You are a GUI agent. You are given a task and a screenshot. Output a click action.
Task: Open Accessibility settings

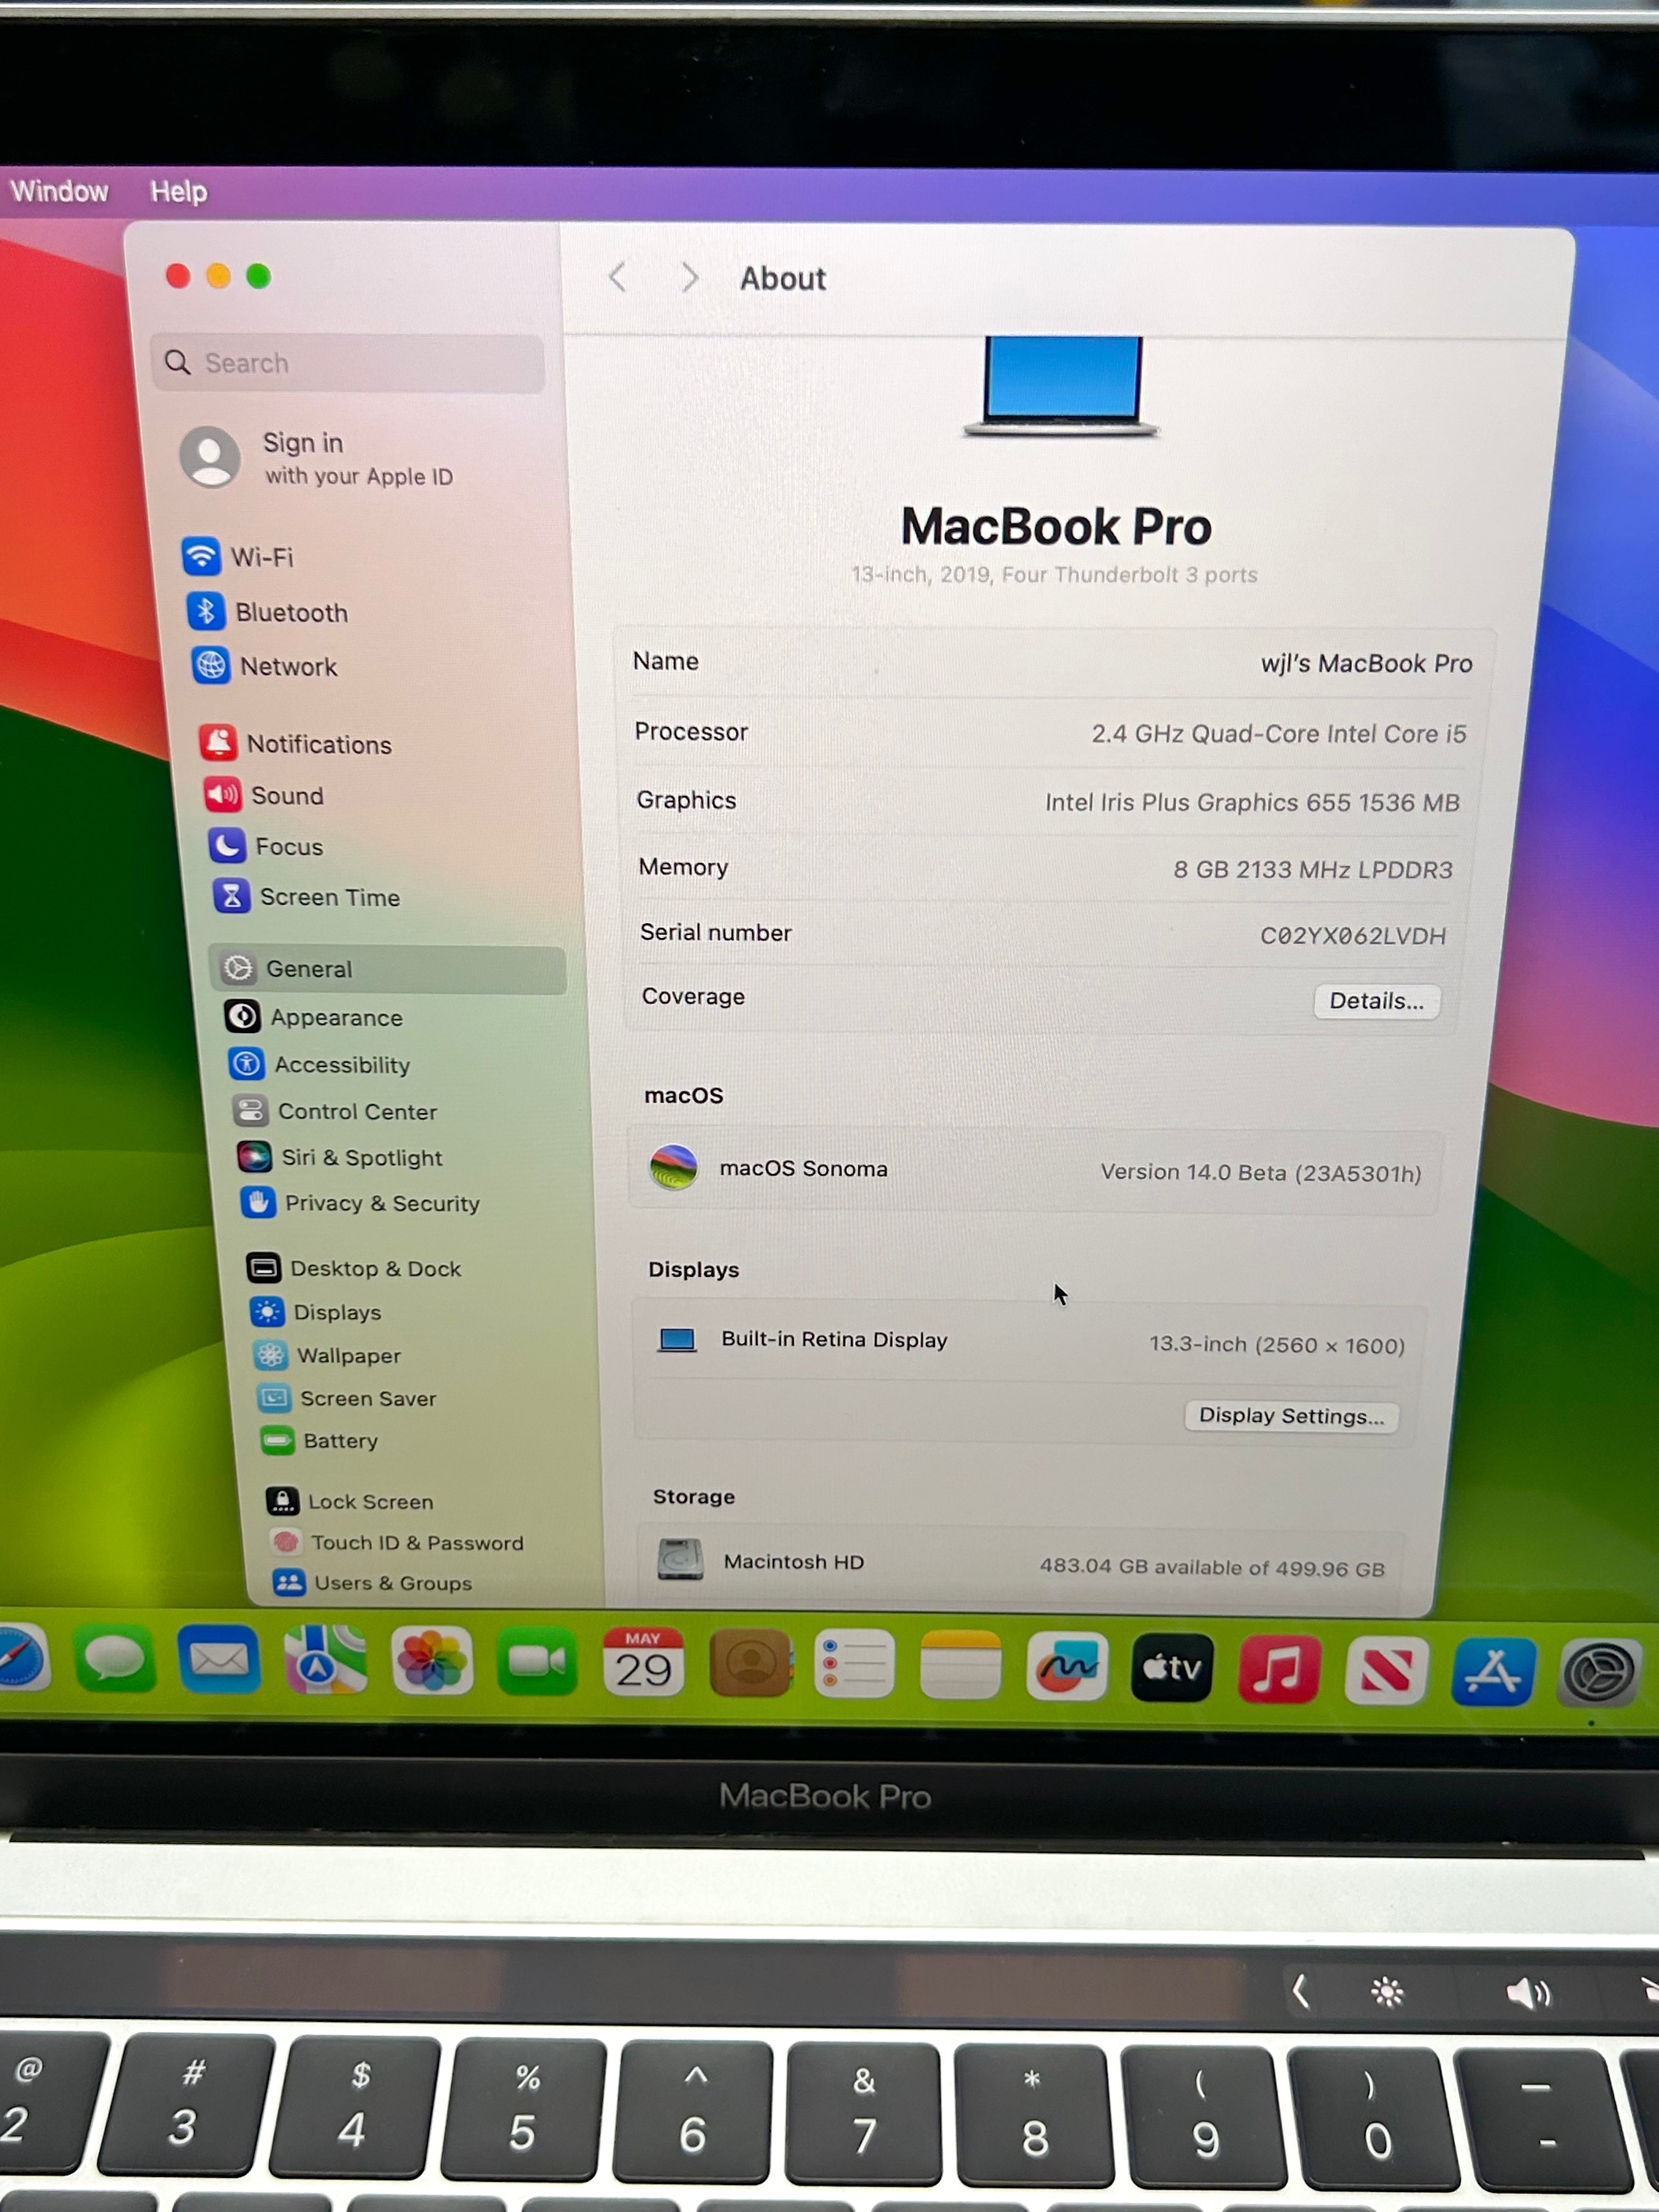tap(319, 1064)
